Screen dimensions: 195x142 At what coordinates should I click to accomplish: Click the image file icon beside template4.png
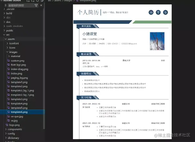9,103
